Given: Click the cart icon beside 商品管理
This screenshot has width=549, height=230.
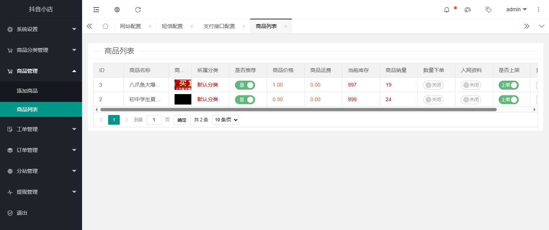Looking at the screenshot, I should pos(10,71).
